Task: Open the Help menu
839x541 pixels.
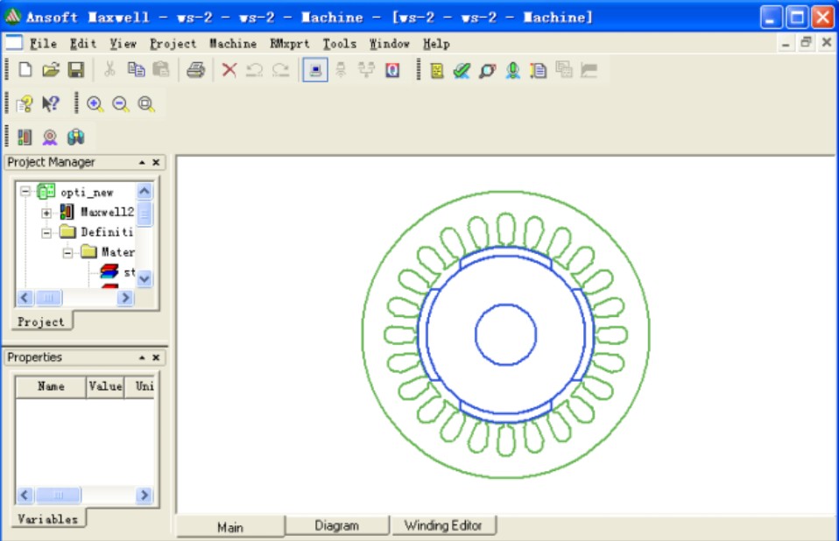Action: click(436, 43)
